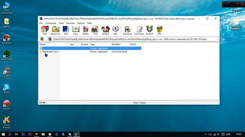245x137 pixels.
Task: Switch the ENG input language indicator
Action: pyautogui.click(x=228, y=134)
